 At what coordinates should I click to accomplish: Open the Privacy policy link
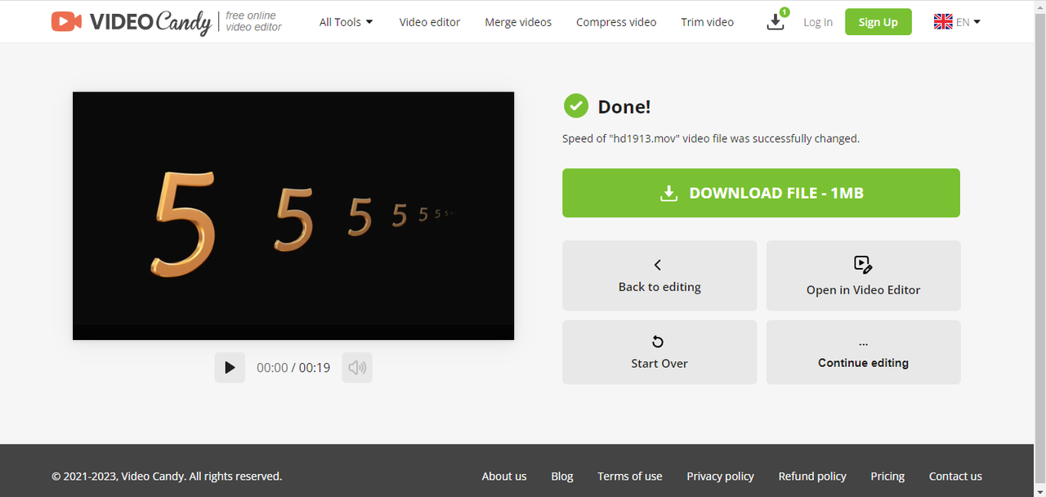(721, 476)
